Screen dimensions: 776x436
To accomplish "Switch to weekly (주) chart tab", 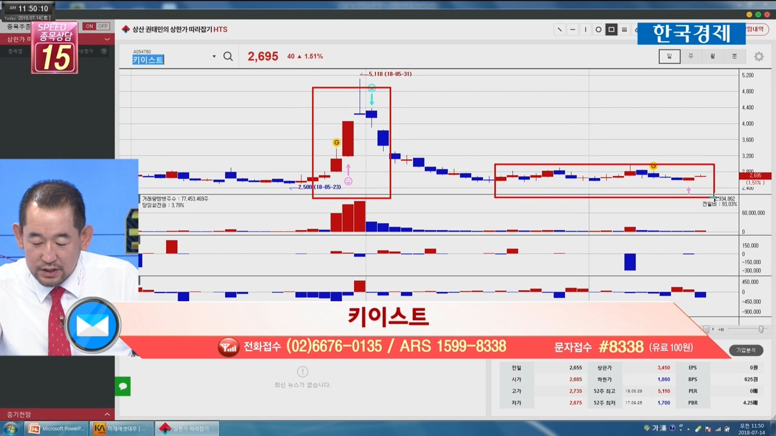I will coord(691,56).
